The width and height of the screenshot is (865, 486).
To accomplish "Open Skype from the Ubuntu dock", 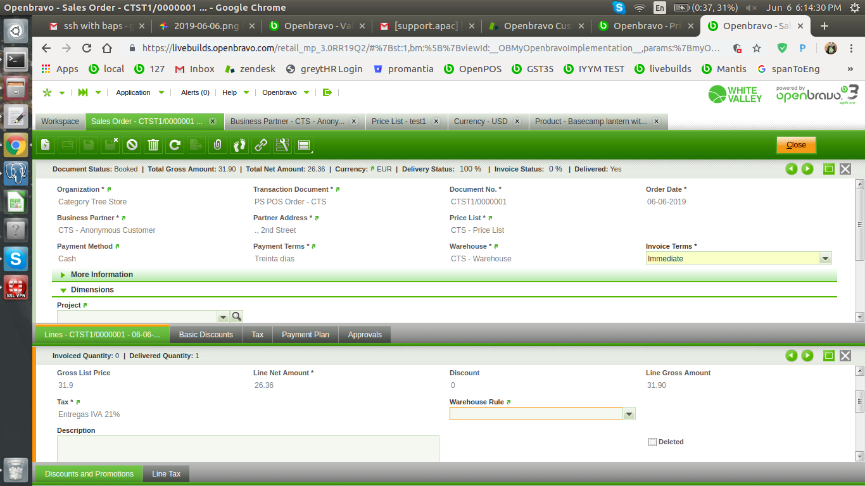I will [x=16, y=258].
